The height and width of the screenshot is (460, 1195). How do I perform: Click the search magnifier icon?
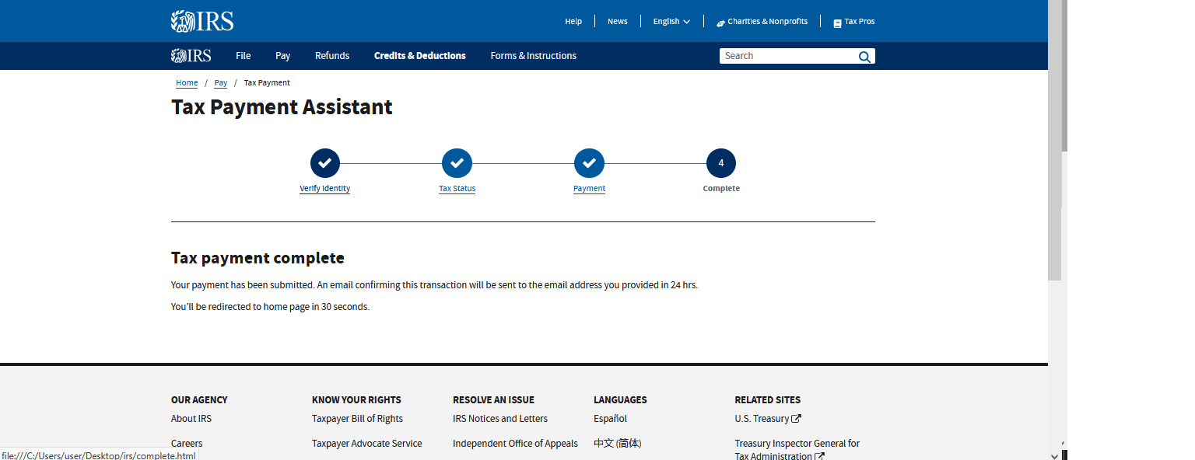(x=864, y=56)
